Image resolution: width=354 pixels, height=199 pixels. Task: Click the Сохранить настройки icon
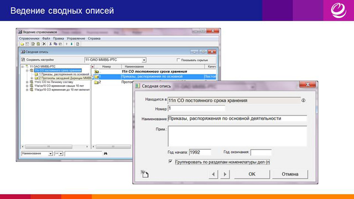pos(23,60)
